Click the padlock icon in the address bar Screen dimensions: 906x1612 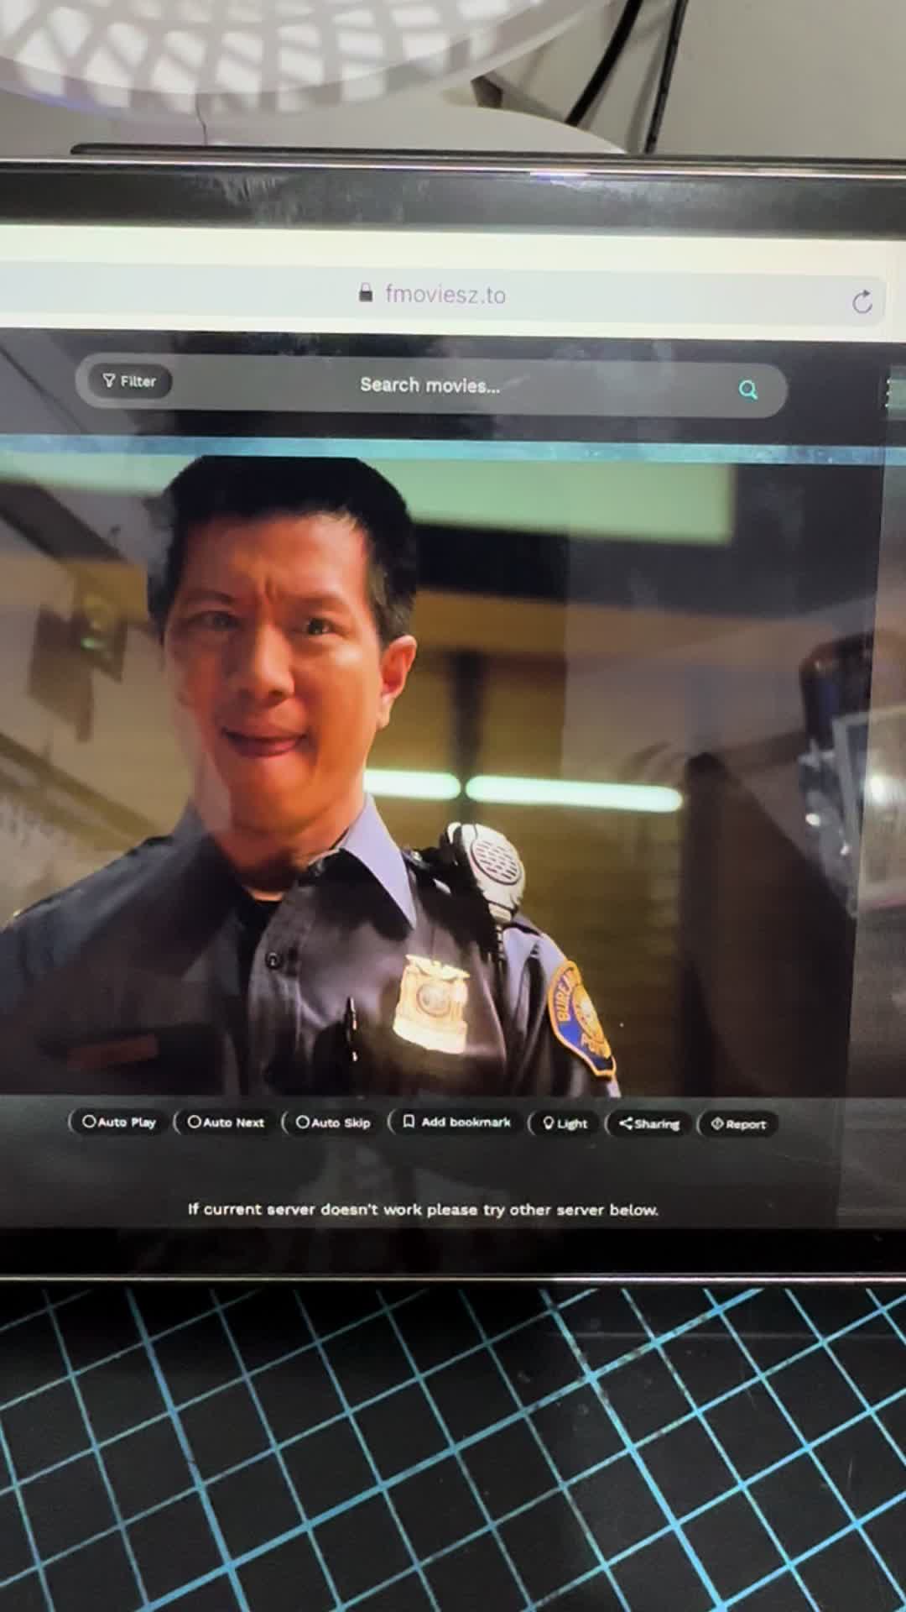coord(366,292)
